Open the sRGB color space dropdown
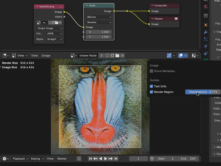The image size is (221, 166). pos(54,34)
